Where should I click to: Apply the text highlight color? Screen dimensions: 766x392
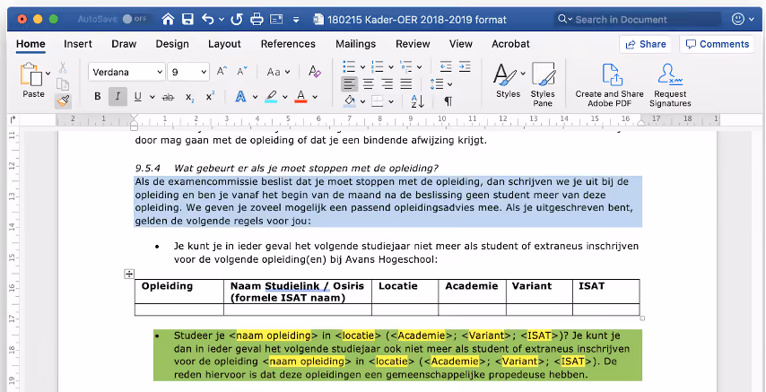point(271,97)
